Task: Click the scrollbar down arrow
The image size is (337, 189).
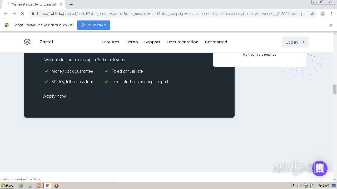Action: point(335,179)
